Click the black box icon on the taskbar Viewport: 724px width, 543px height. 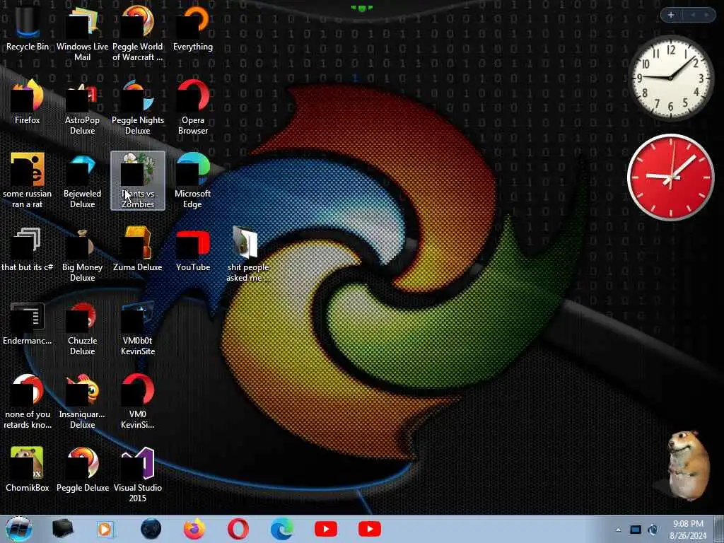[62, 529]
